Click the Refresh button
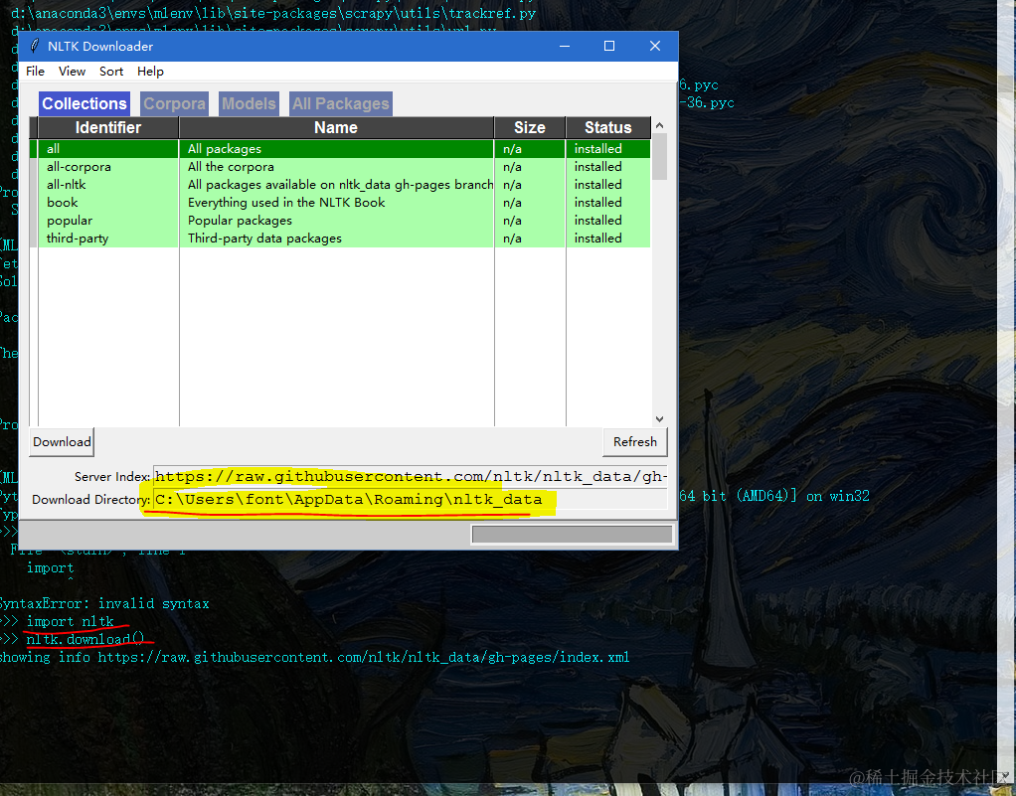1016x796 pixels. pyautogui.click(x=635, y=441)
